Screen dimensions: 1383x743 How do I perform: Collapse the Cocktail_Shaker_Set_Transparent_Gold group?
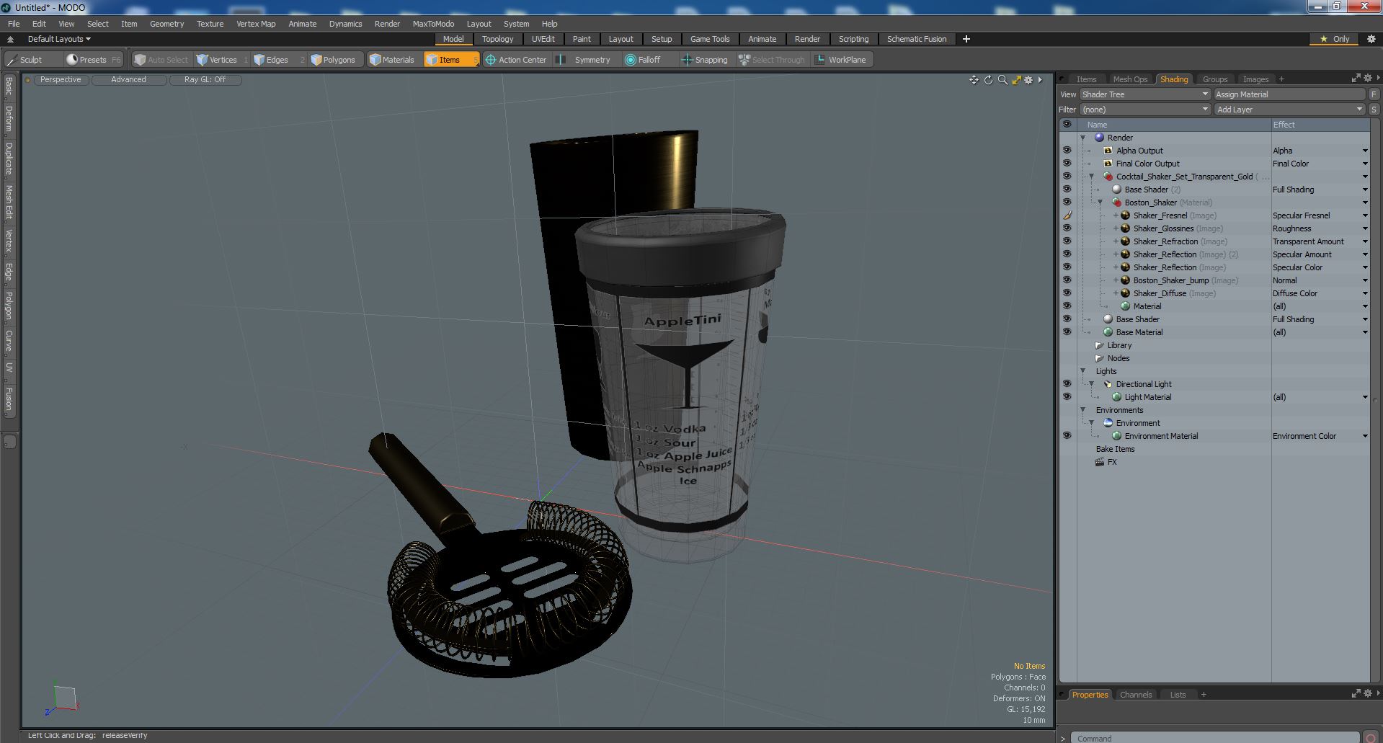(x=1091, y=177)
